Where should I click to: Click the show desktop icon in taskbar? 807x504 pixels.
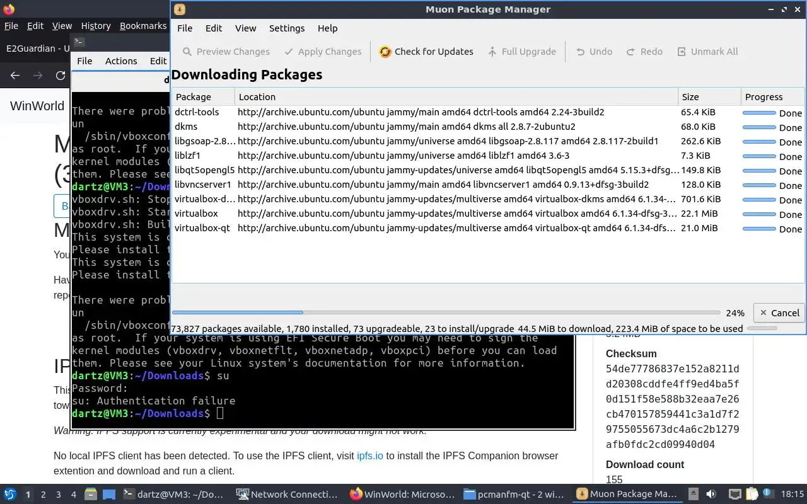click(x=109, y=495)
